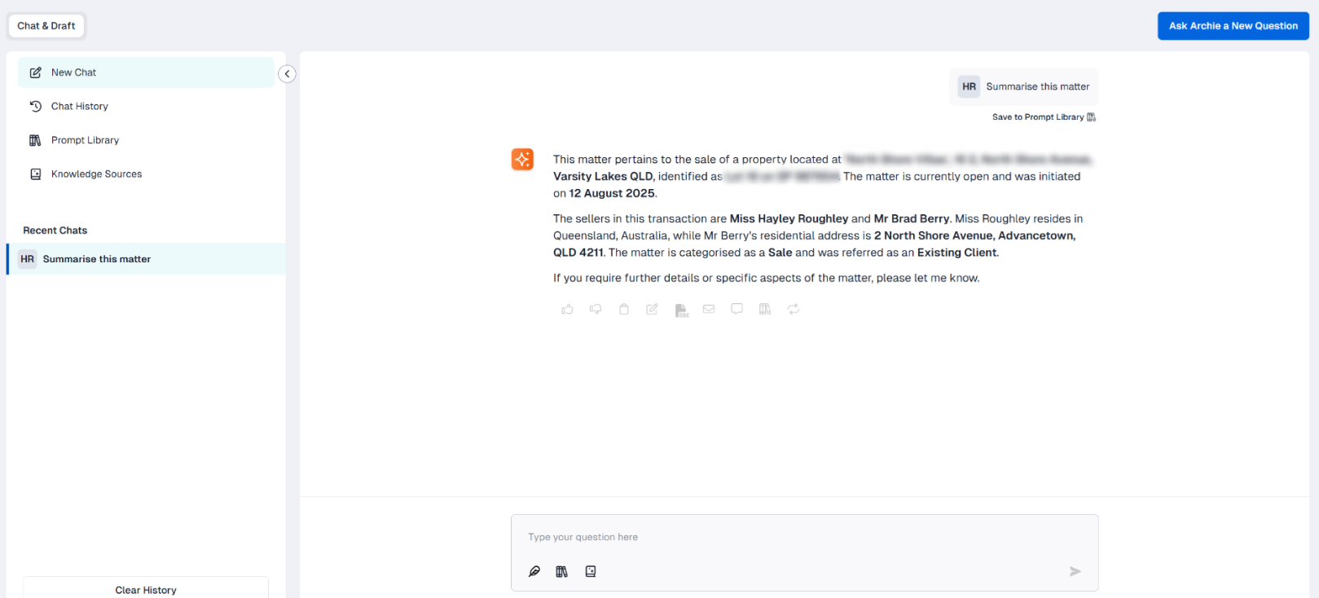This screenshot has width=1319, height=598.
Task: Click Ask Archie a New Question button
Action: point(1233,26)
